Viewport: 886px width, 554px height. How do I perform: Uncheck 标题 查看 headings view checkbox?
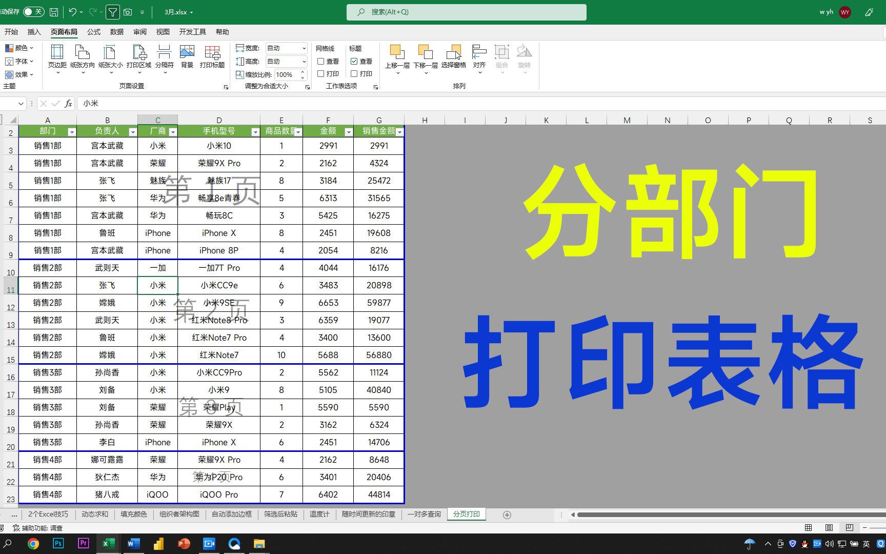(x=354, y=61)
